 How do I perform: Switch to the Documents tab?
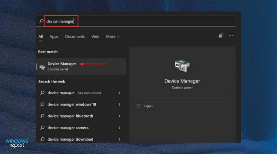pyautogui.click(x=75, y=36)
